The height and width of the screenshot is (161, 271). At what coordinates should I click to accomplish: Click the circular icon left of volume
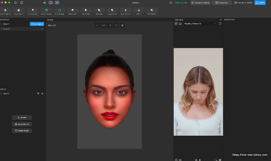coord(176,160)
